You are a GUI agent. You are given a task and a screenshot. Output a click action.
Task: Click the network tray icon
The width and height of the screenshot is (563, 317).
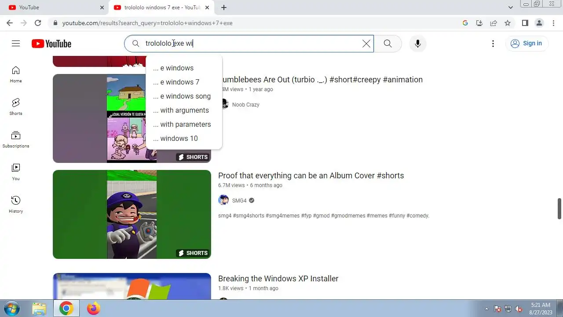(508, 309)
